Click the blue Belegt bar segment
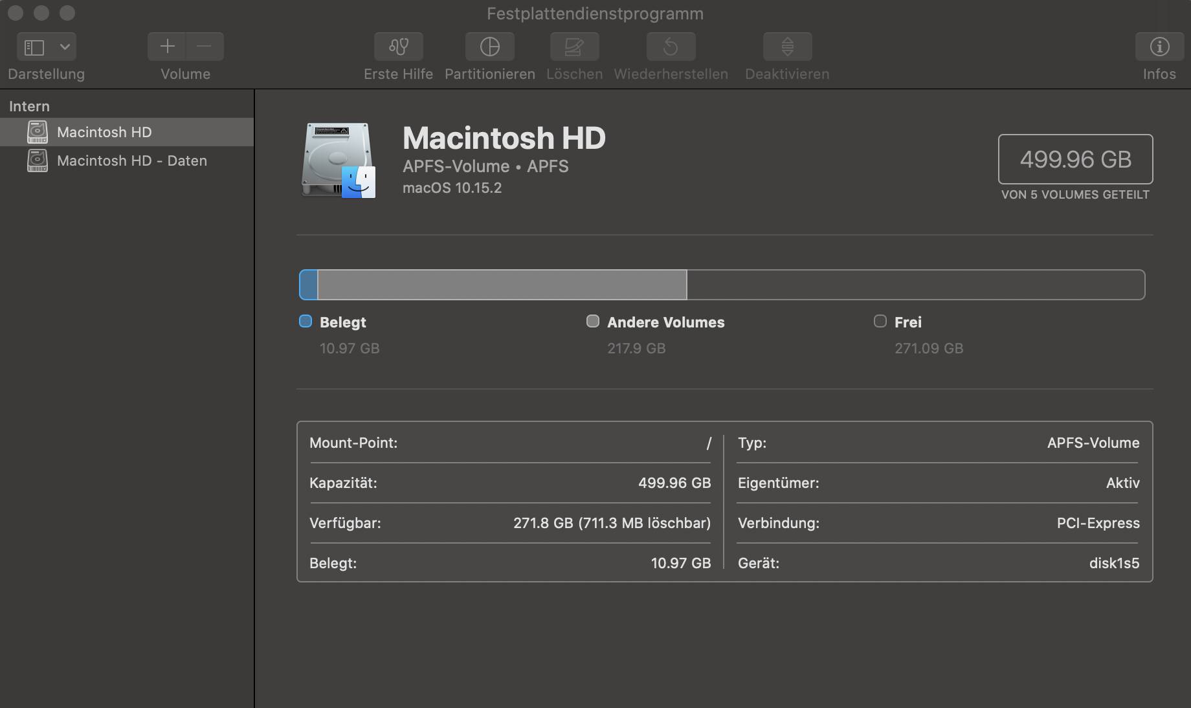The height and width of the screenshot is (708, 1191). click(x=309, y=285)
